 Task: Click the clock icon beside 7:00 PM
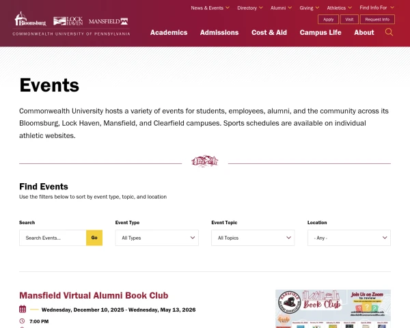coord(22,321)
